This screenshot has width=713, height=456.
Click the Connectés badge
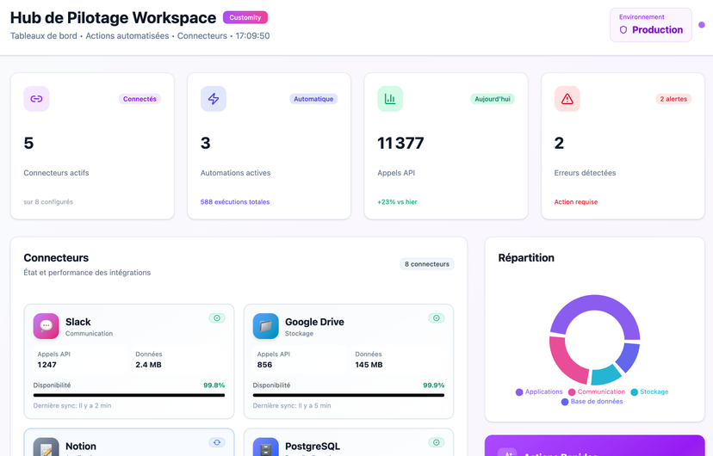[x=139, y=99]
